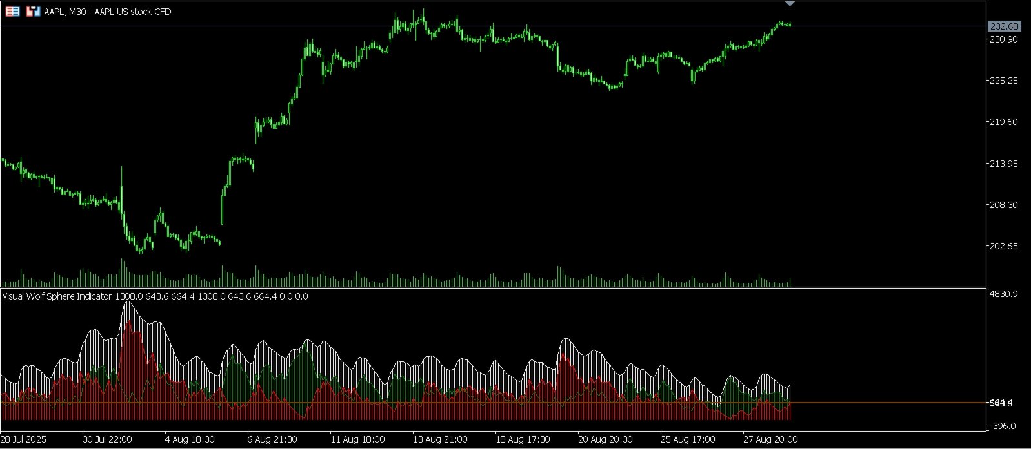Click the 4830.9 indicator scale value
The height and width of the screenshot is (449, 1031).
pos(1004,294)
